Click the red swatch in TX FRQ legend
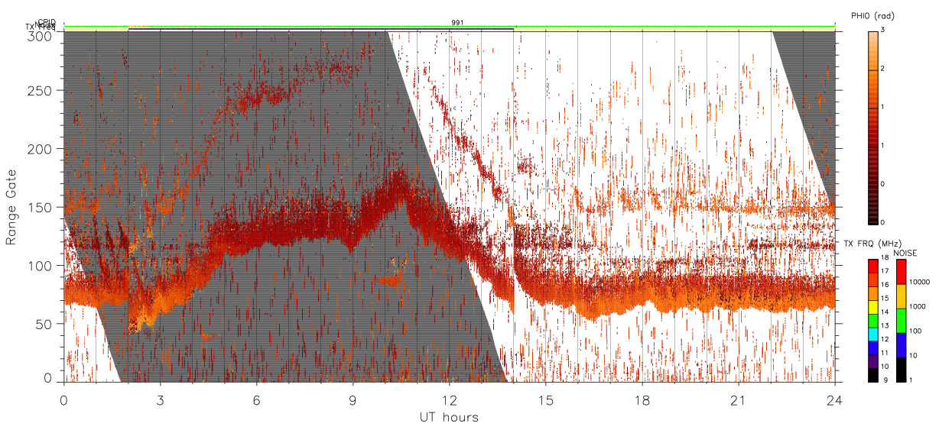This screenshot has width=939, height=433. (x=873, y=267)
